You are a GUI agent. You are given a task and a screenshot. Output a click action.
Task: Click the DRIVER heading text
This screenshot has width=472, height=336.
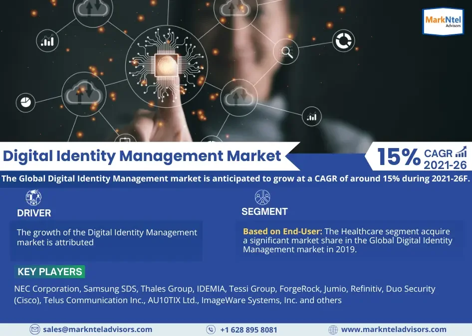click(x=34, y=213)
